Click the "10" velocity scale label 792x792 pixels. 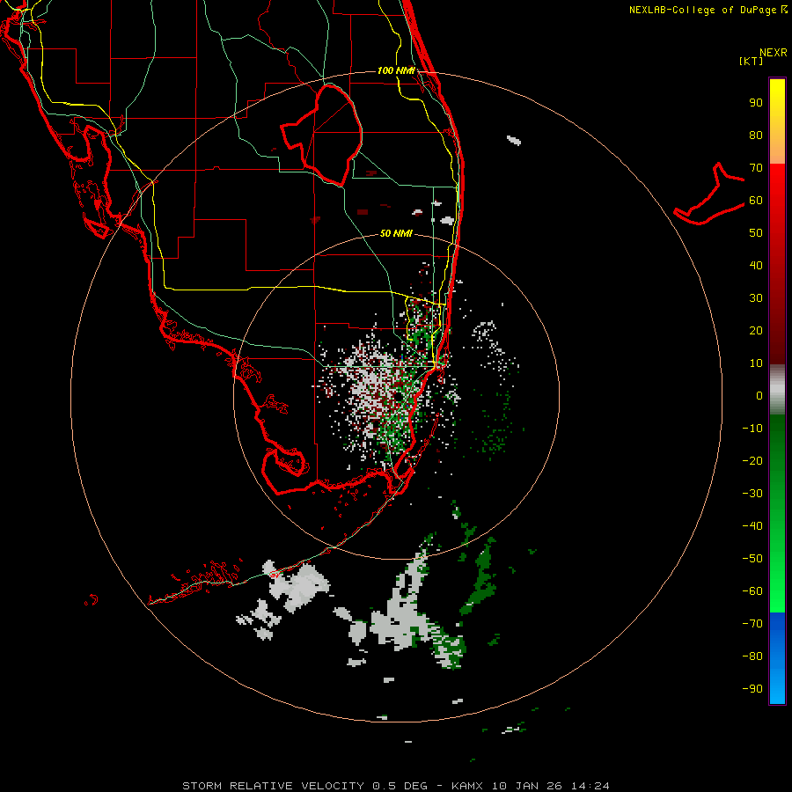tap(756, 363)
